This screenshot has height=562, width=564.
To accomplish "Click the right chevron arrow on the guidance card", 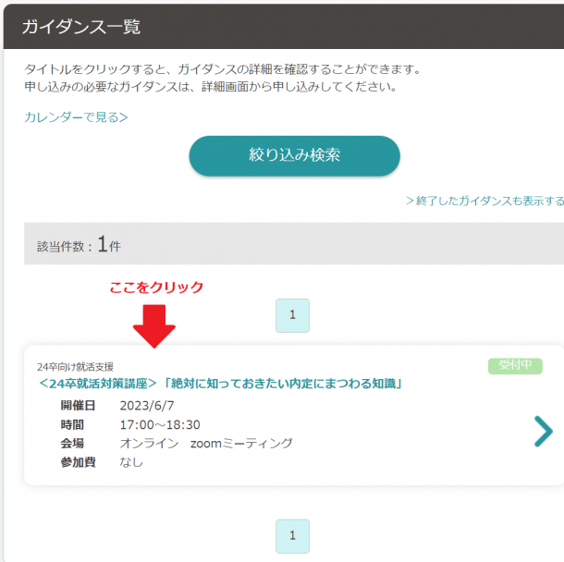I will [x=543, y=431].
